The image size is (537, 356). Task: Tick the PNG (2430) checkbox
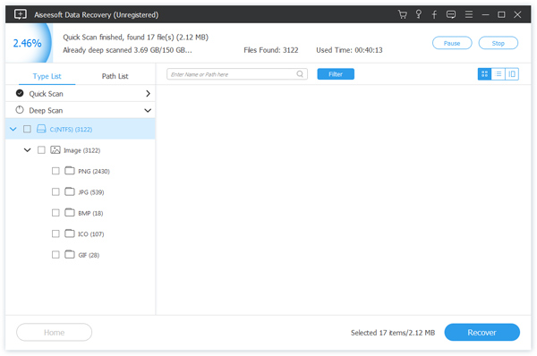(55, 171)
